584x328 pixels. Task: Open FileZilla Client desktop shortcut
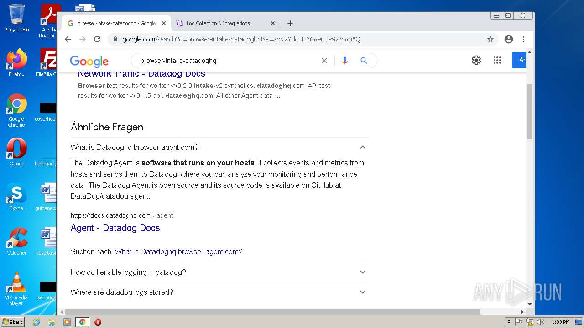[x=47, y=63]
